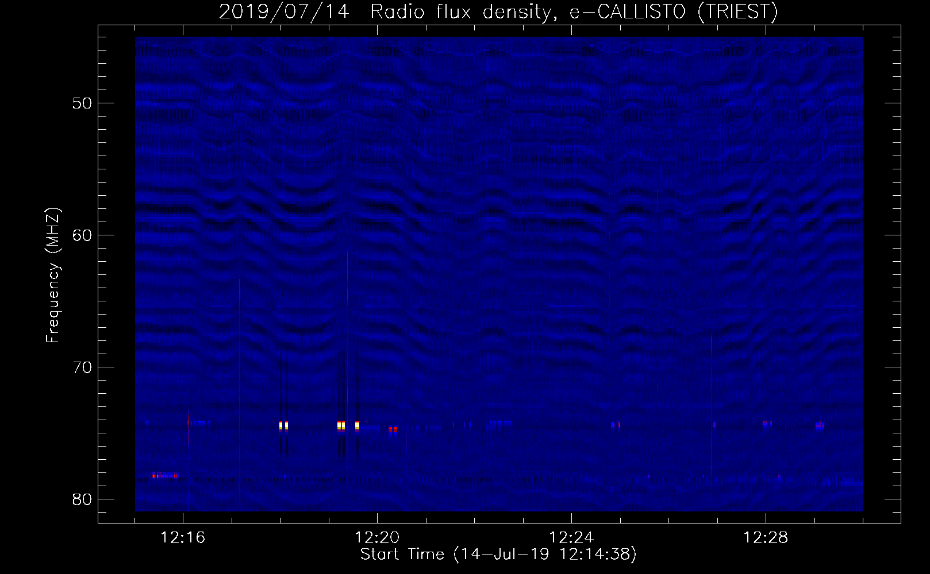The image size is (930, 574).
Task: Click the '12:28' time tick label
Action: pyautogui.click(x=766, y=538)
